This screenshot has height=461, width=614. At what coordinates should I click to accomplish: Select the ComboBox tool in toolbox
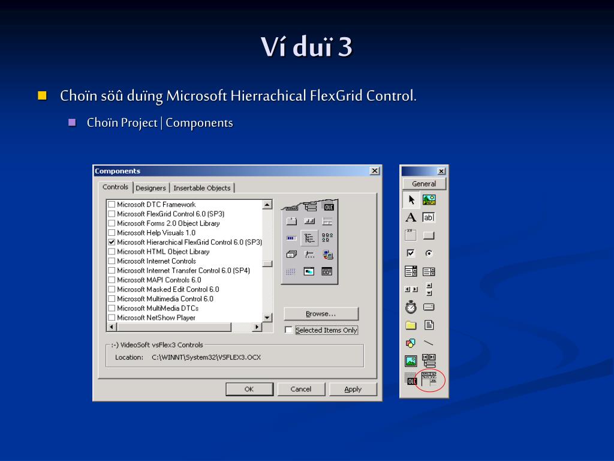point(411,271)
